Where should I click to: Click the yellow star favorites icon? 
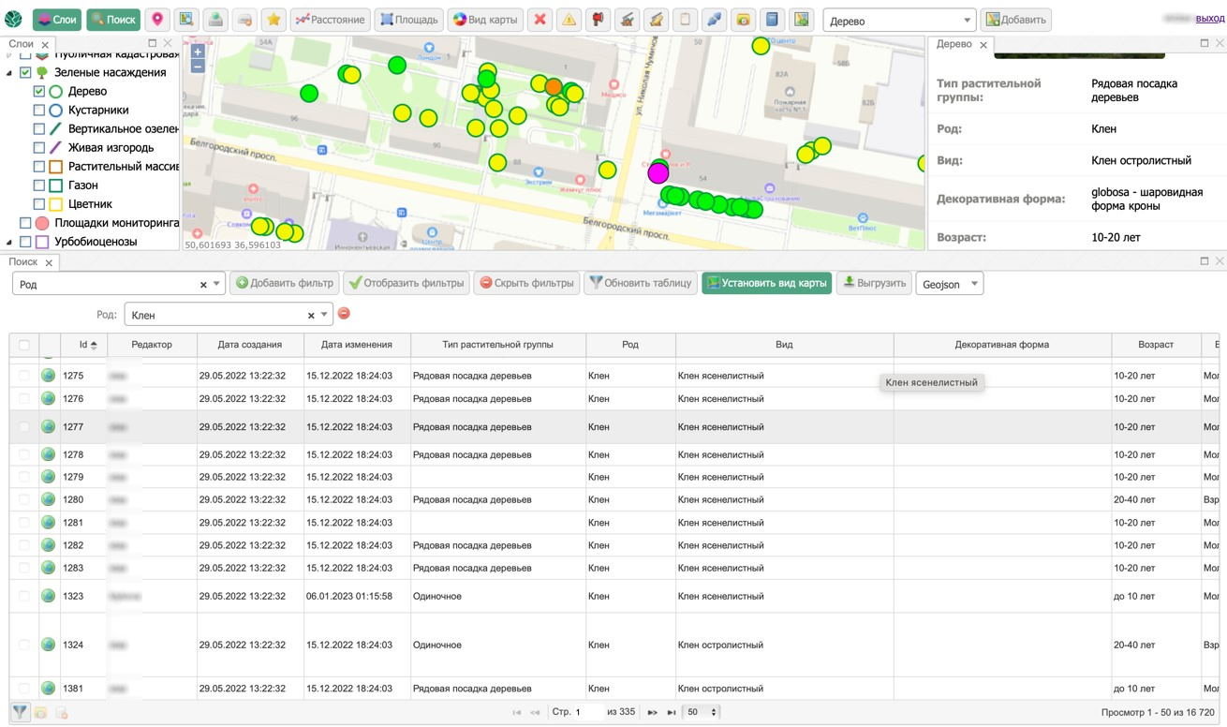tap(273, 20)
